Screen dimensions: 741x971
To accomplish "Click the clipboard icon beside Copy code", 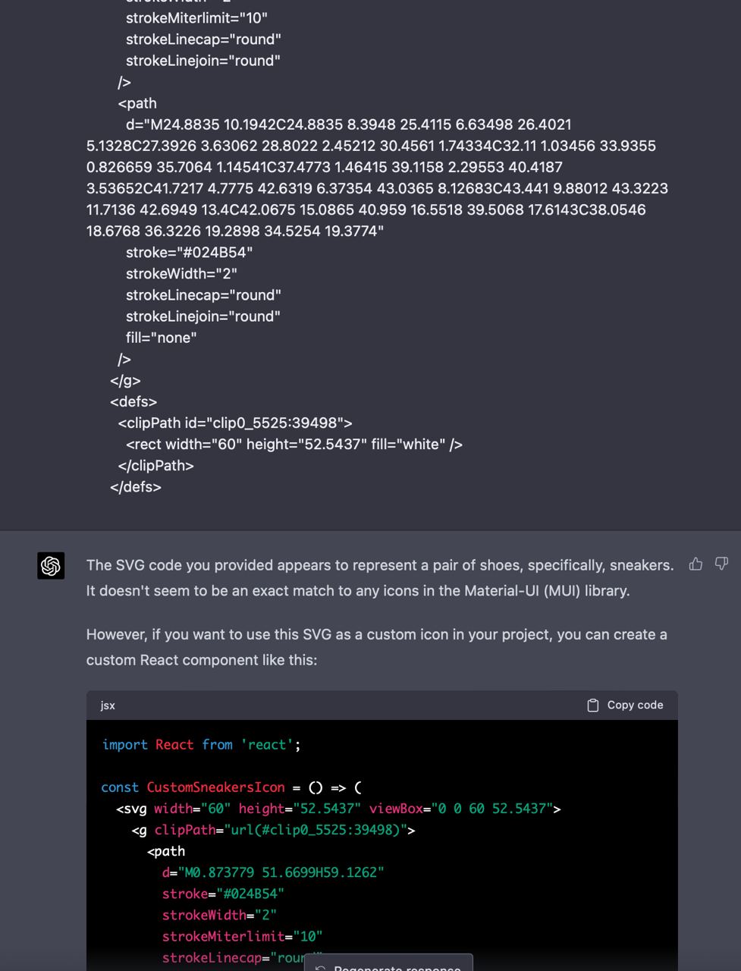I will coord(593,705).
